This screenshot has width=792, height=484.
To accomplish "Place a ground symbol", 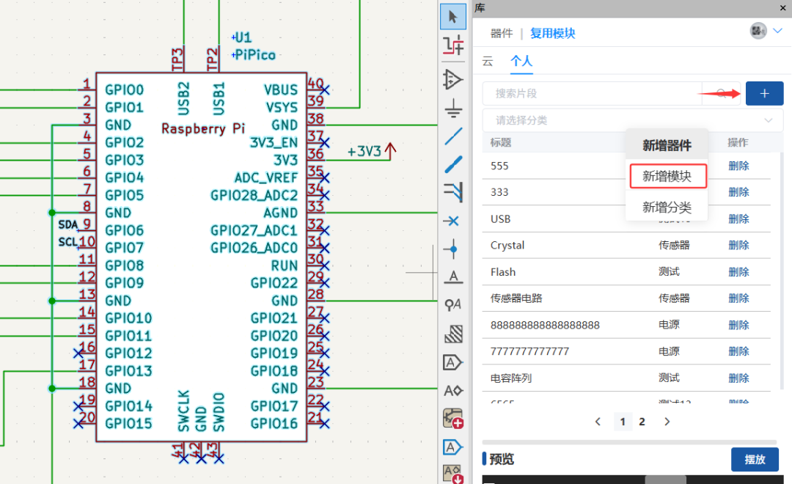I will [x=453, y=108].
